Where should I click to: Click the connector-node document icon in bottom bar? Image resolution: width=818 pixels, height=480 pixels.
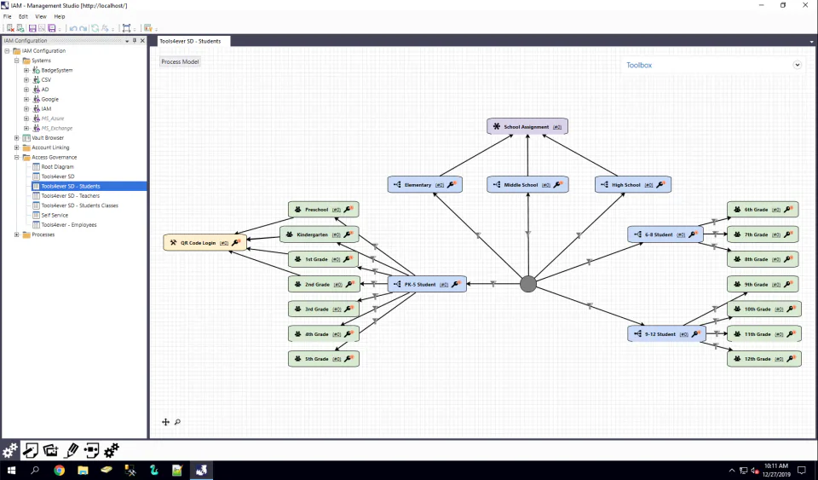(x=91, y=450)
